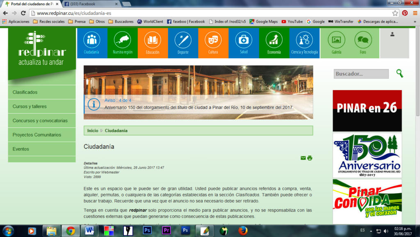Open the Cultura theater masks icon
Viewport: 420px width, 237px height.
(213, 40)
